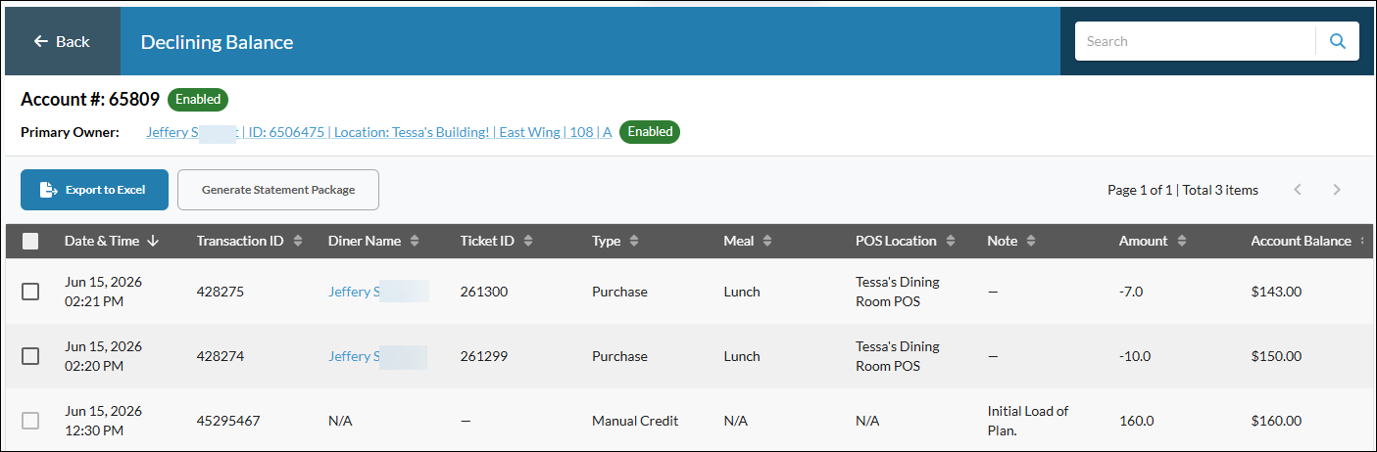Image resolution: width=1377 pixels, height=452 pixels.
Task: Sort by Type column
Action: [x=615, y=241]
